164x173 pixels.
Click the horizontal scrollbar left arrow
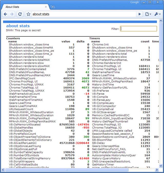3,170
